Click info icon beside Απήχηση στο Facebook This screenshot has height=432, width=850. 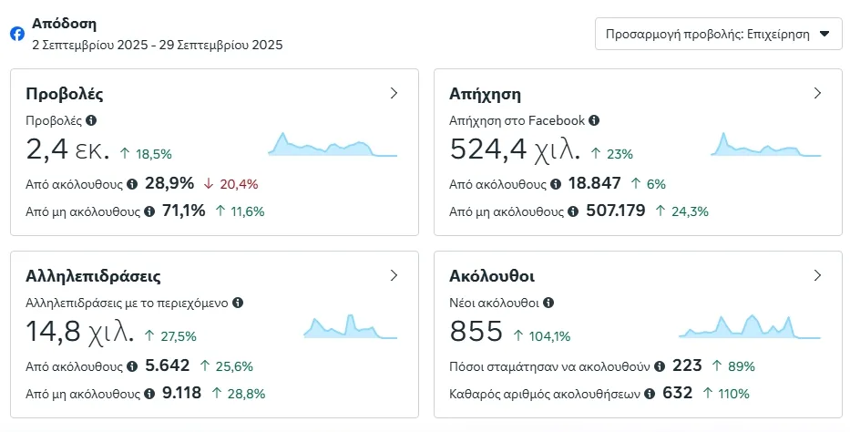tap(594, 120)
